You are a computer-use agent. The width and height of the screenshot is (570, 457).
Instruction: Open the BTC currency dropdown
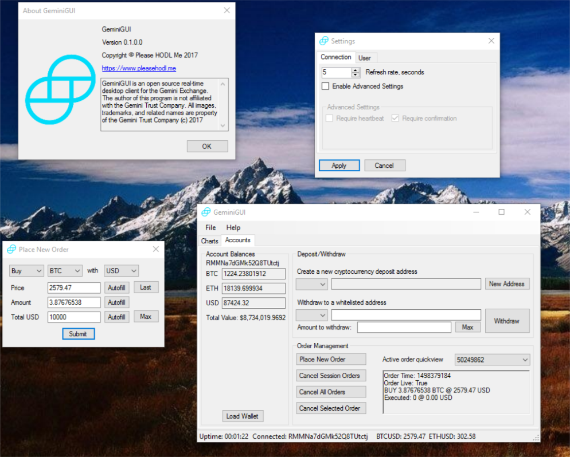pyautogui.click(x=65, y=271)
